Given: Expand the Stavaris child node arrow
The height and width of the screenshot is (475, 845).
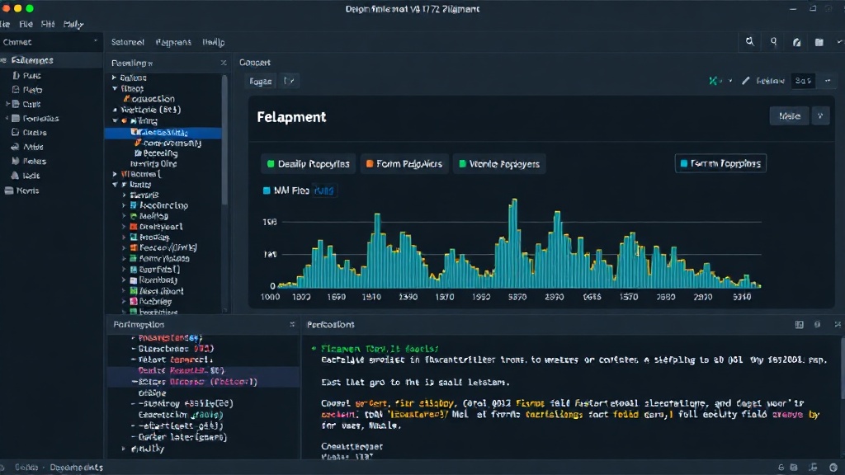Looking at the screenshot, I should click(x=124, y=195).
